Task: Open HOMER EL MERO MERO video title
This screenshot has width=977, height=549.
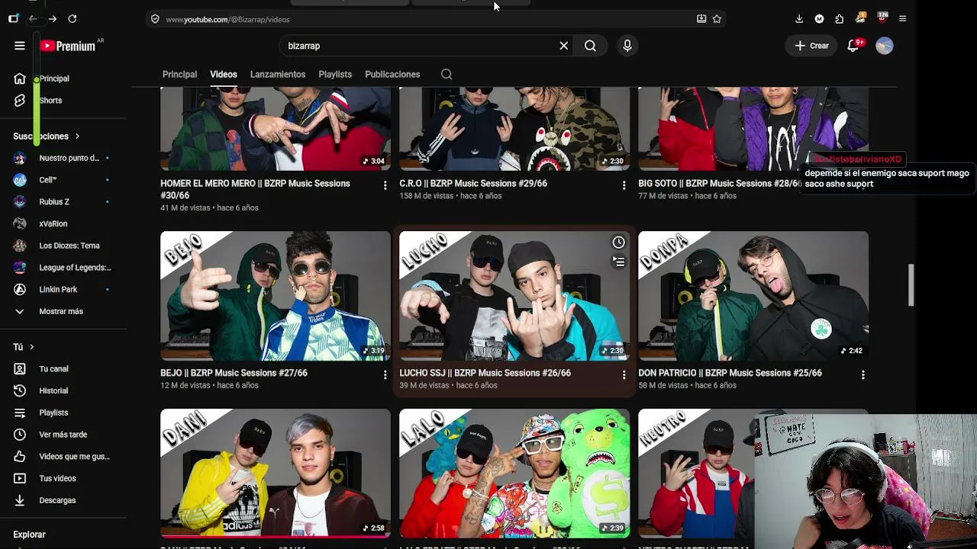Action: tap(255, 189)
